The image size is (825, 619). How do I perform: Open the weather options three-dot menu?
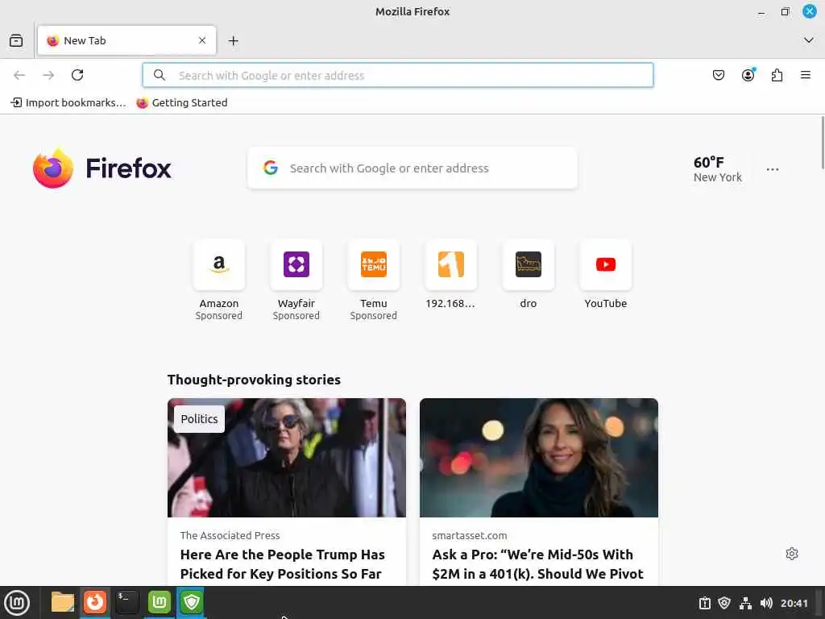pyautogui.click(x=773, y=169)
